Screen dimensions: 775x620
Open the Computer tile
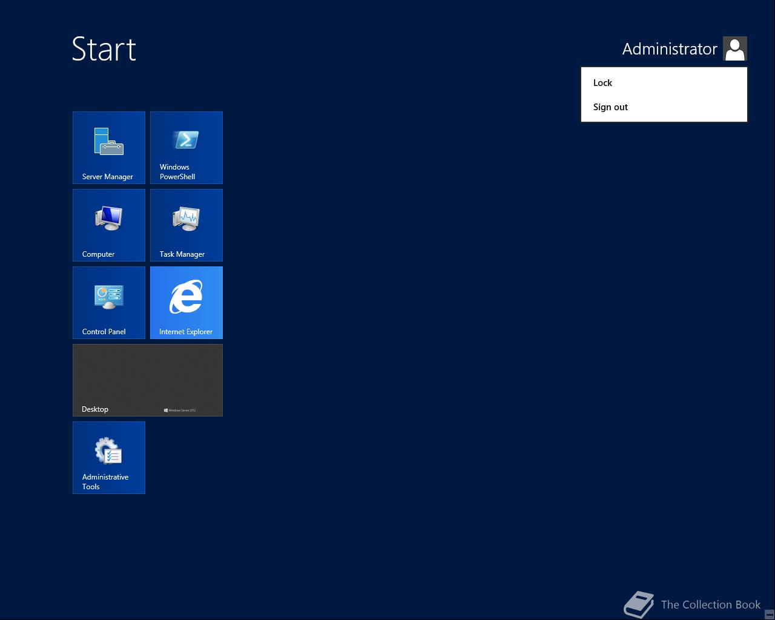click(109, 225)
